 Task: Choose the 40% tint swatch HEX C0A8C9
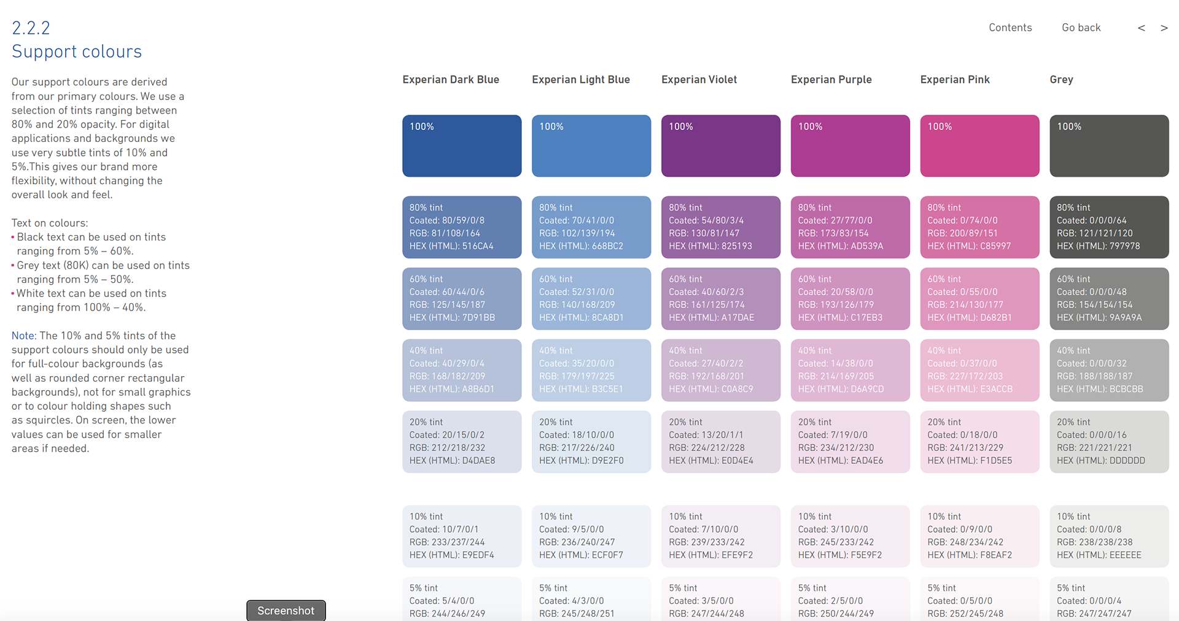pyautogui.click(x=721, y=370)
